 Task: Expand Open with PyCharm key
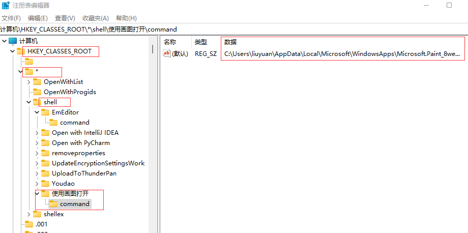(x=37, y=143)
